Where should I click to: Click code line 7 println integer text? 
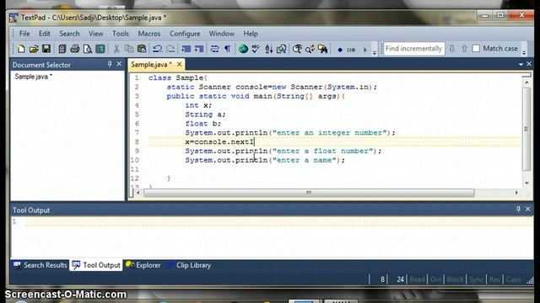[x=290, y=133]
